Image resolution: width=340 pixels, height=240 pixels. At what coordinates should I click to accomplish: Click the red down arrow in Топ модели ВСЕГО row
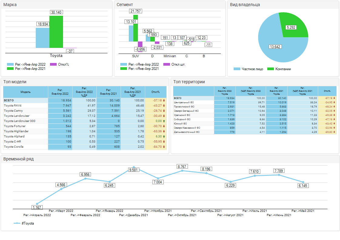pyautogui.click(x=164, y=100)
